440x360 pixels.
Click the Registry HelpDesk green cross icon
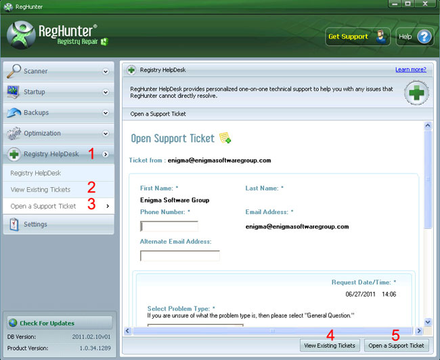14,154
